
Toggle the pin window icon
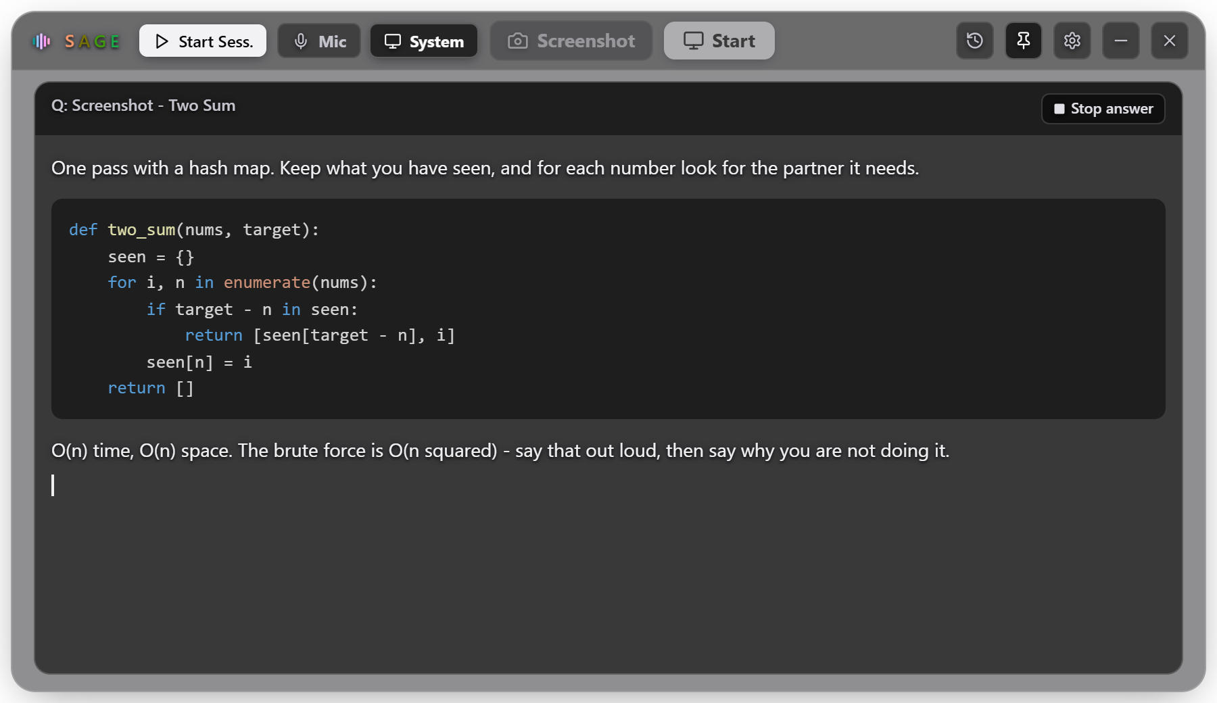point(1024,41)
